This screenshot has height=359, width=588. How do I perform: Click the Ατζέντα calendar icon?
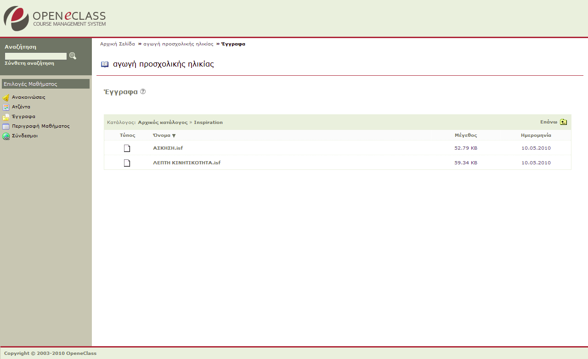pyautogui.click(x=6, y=107)
